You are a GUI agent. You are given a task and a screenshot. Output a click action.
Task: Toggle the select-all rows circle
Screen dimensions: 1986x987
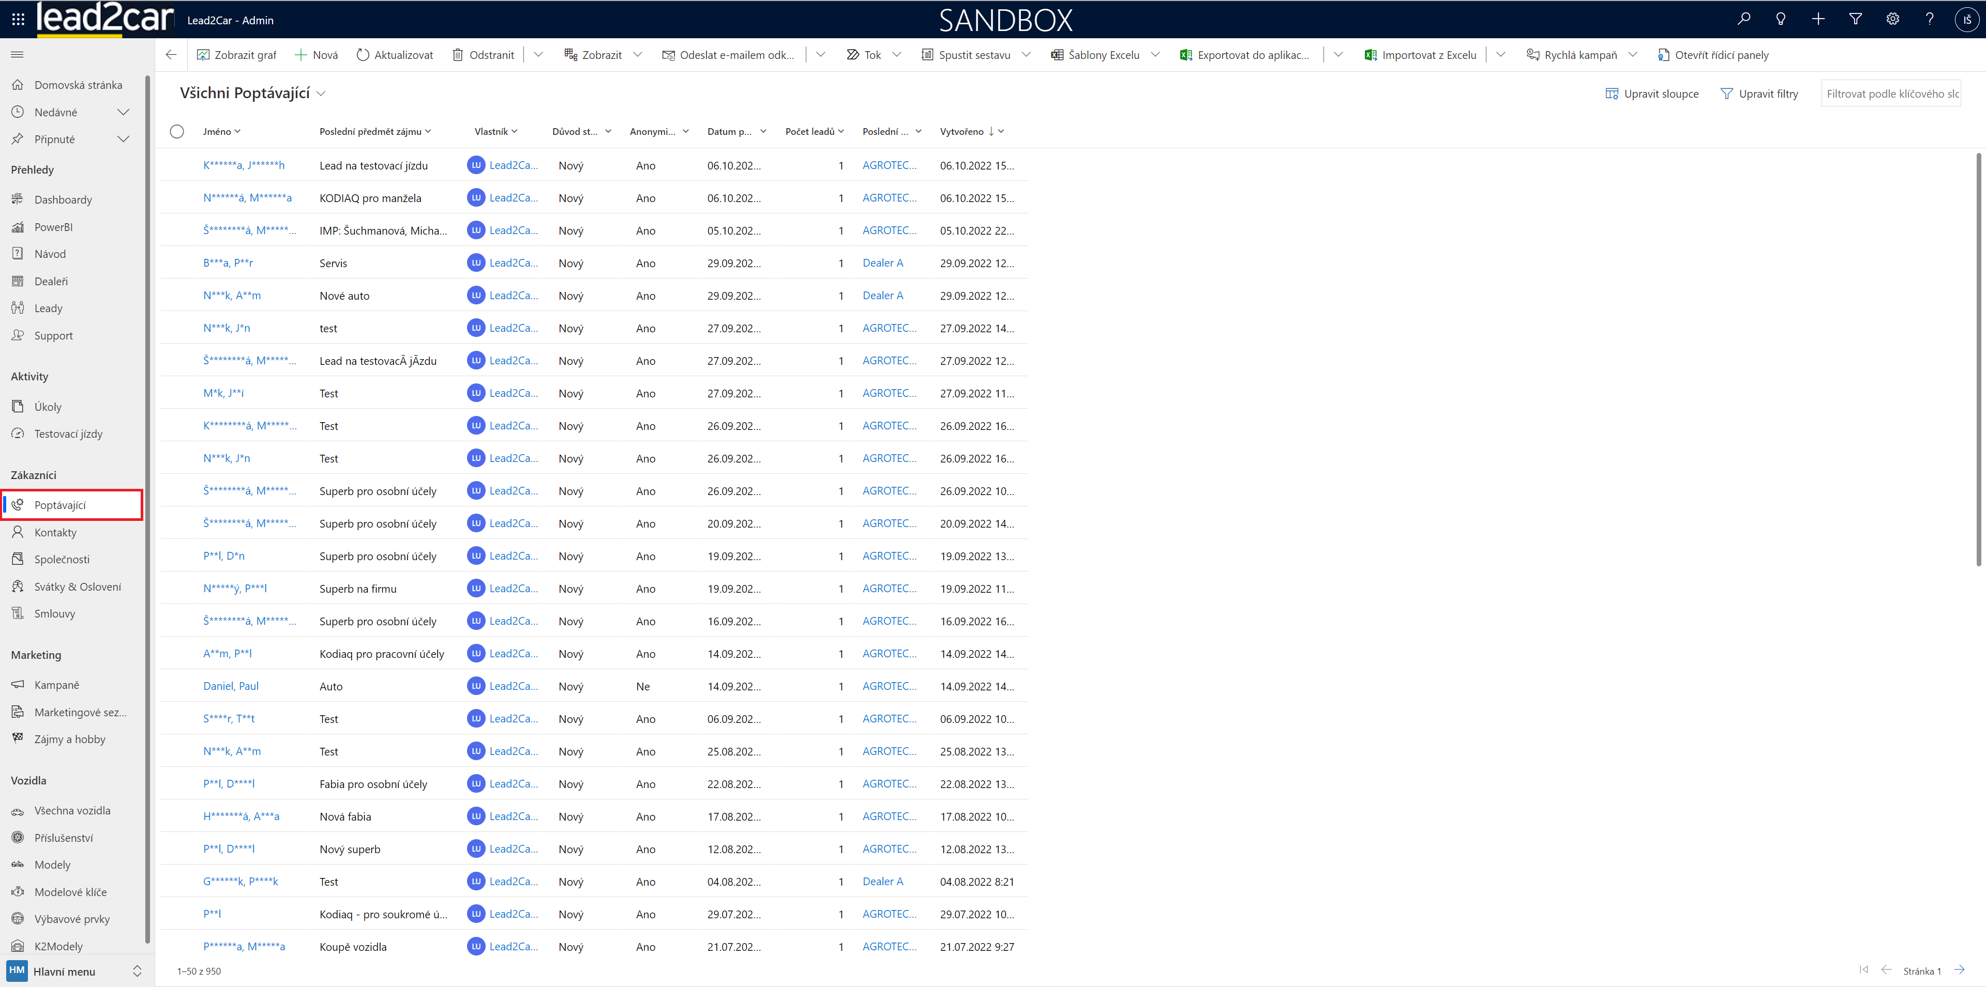(x=176, y=132)
